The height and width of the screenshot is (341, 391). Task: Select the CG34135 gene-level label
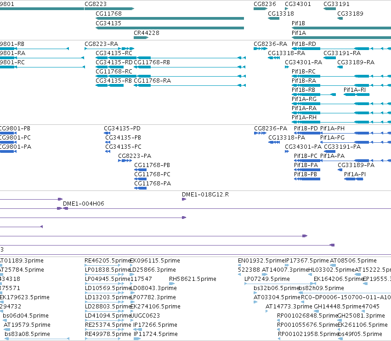(108, 23)
